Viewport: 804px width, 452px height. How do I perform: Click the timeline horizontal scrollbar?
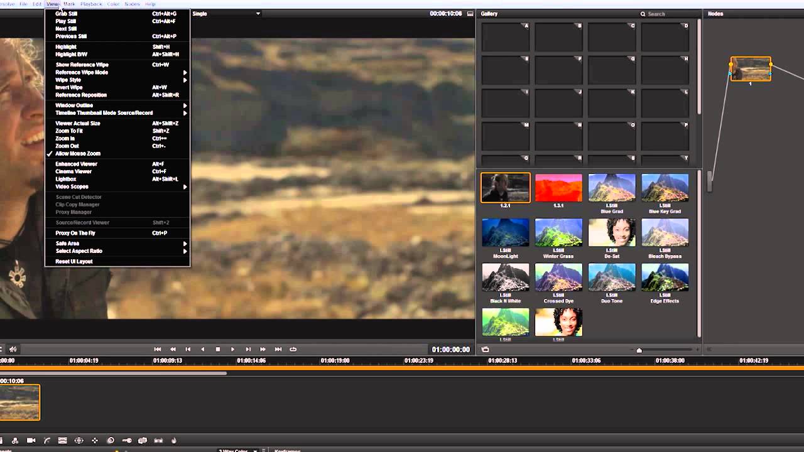(x=113, y=374)
